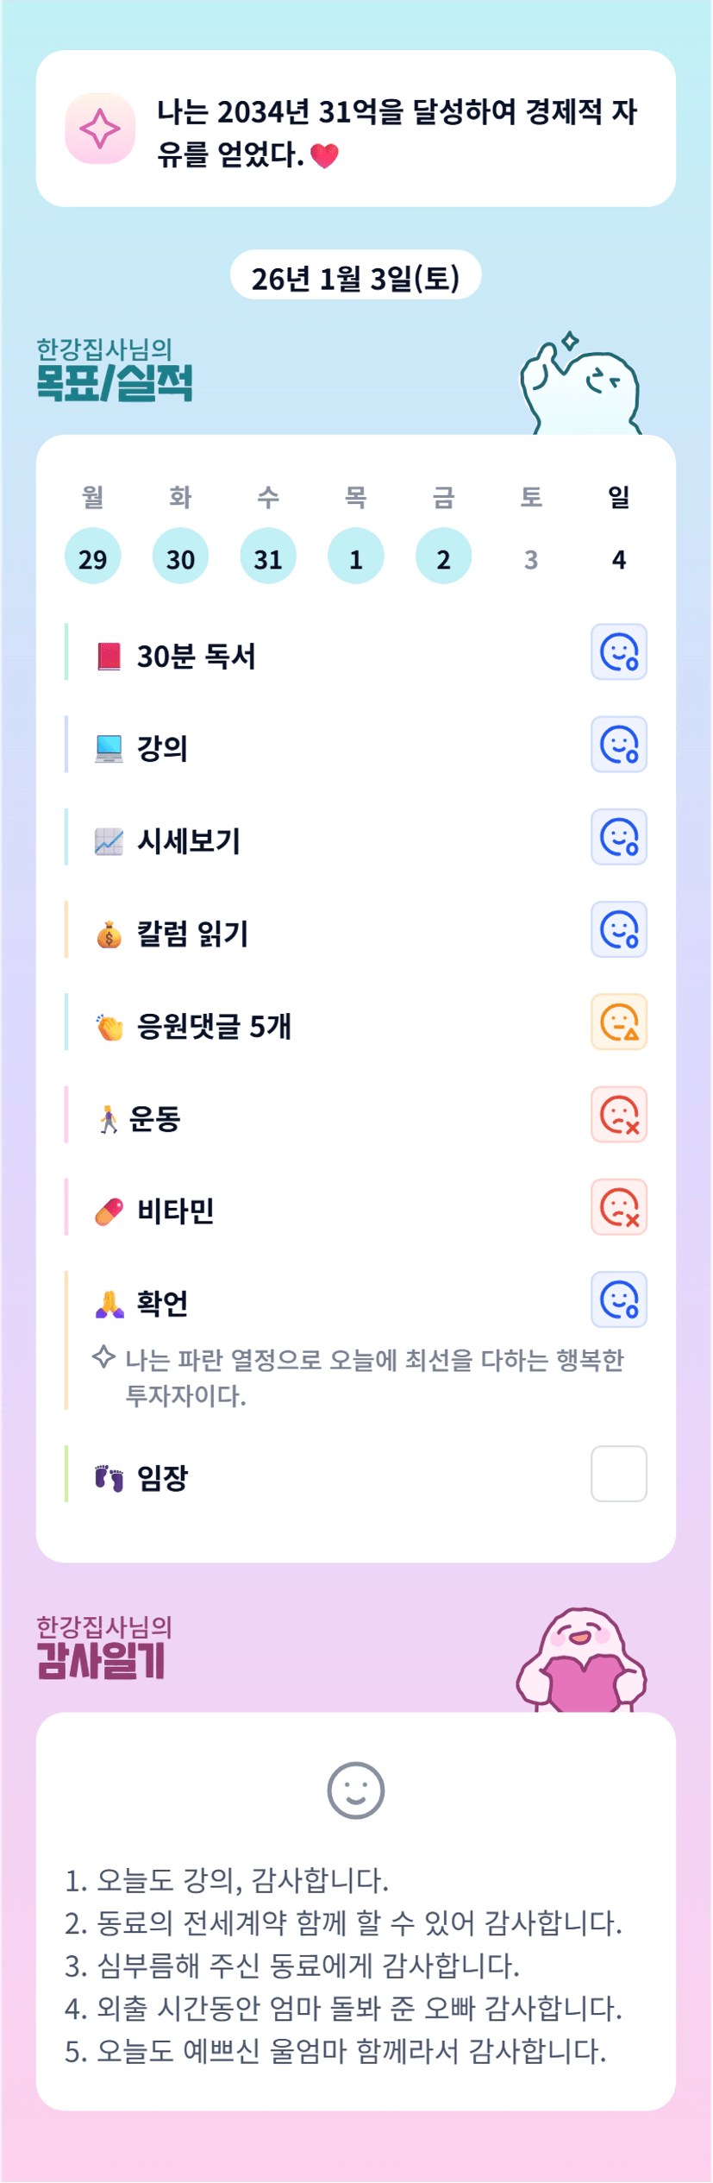Screen dimensions: 713x2183
Task: Click the 30분 독서 goal label
Action: [x=196, y=657]
